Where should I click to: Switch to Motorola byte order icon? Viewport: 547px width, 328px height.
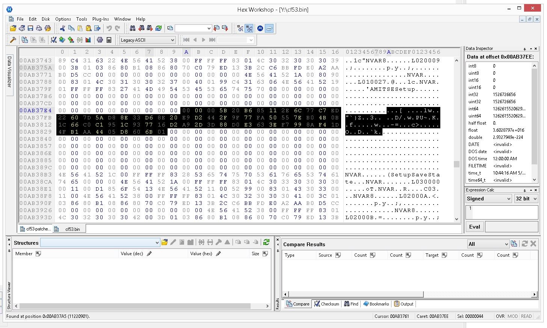260,28
